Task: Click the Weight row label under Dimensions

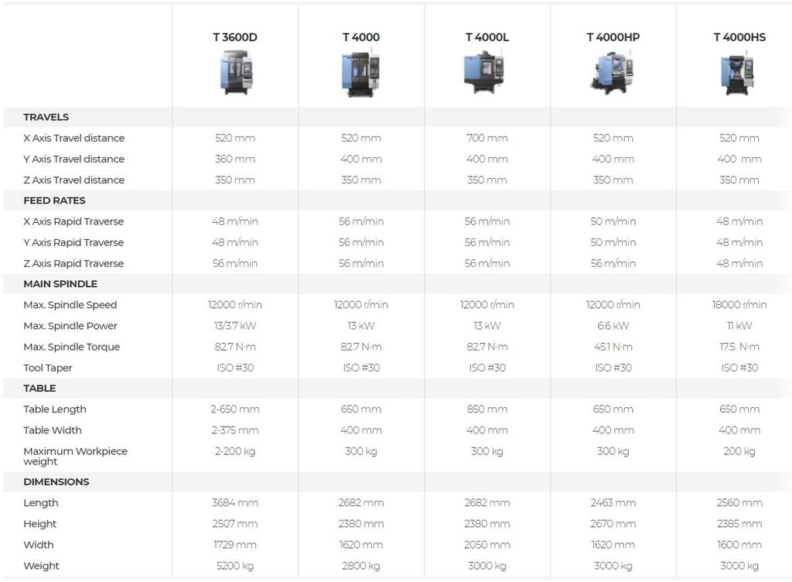Action: pyautogui.click(x=42, y=567)
